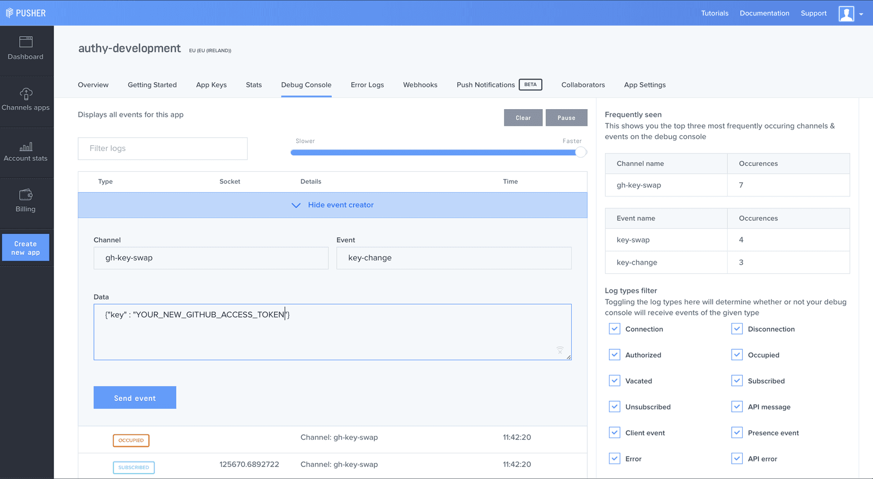This screenshot has height=479, width=873.
Task: Click the icon inside Data textarea corner
Action: click(560, 350)
